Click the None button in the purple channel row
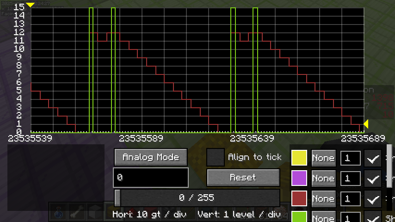Screen dimensions: 395x222 (x=323, y=178)
